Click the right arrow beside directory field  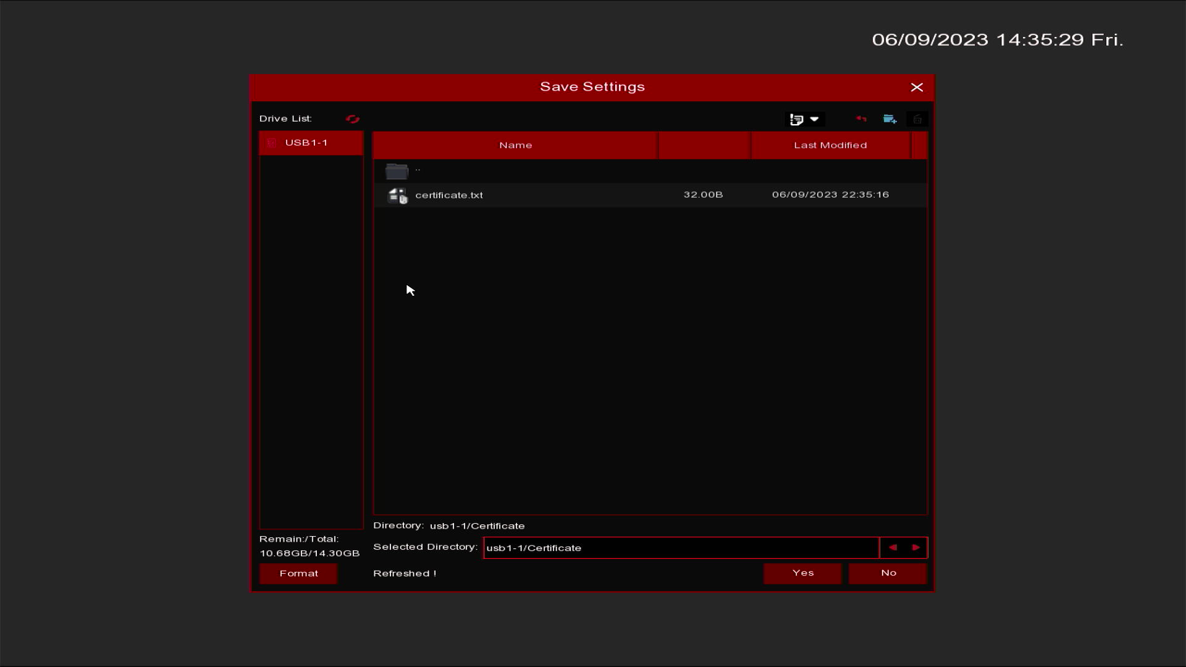(x=915, y=548)
